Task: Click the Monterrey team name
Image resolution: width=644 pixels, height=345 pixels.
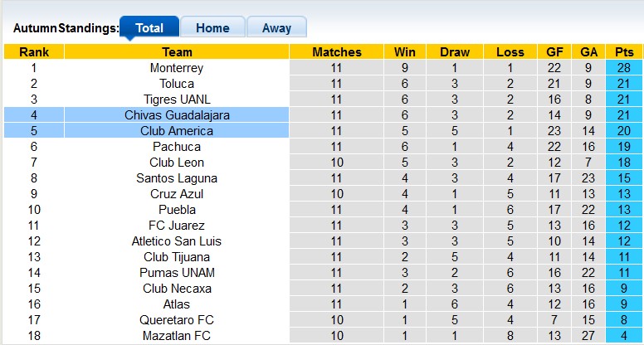Action: pos(177,68)
